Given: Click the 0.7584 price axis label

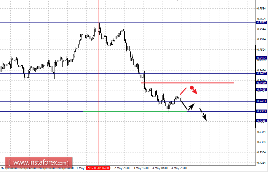Looking at the screenshot, I should coord(261,8).
